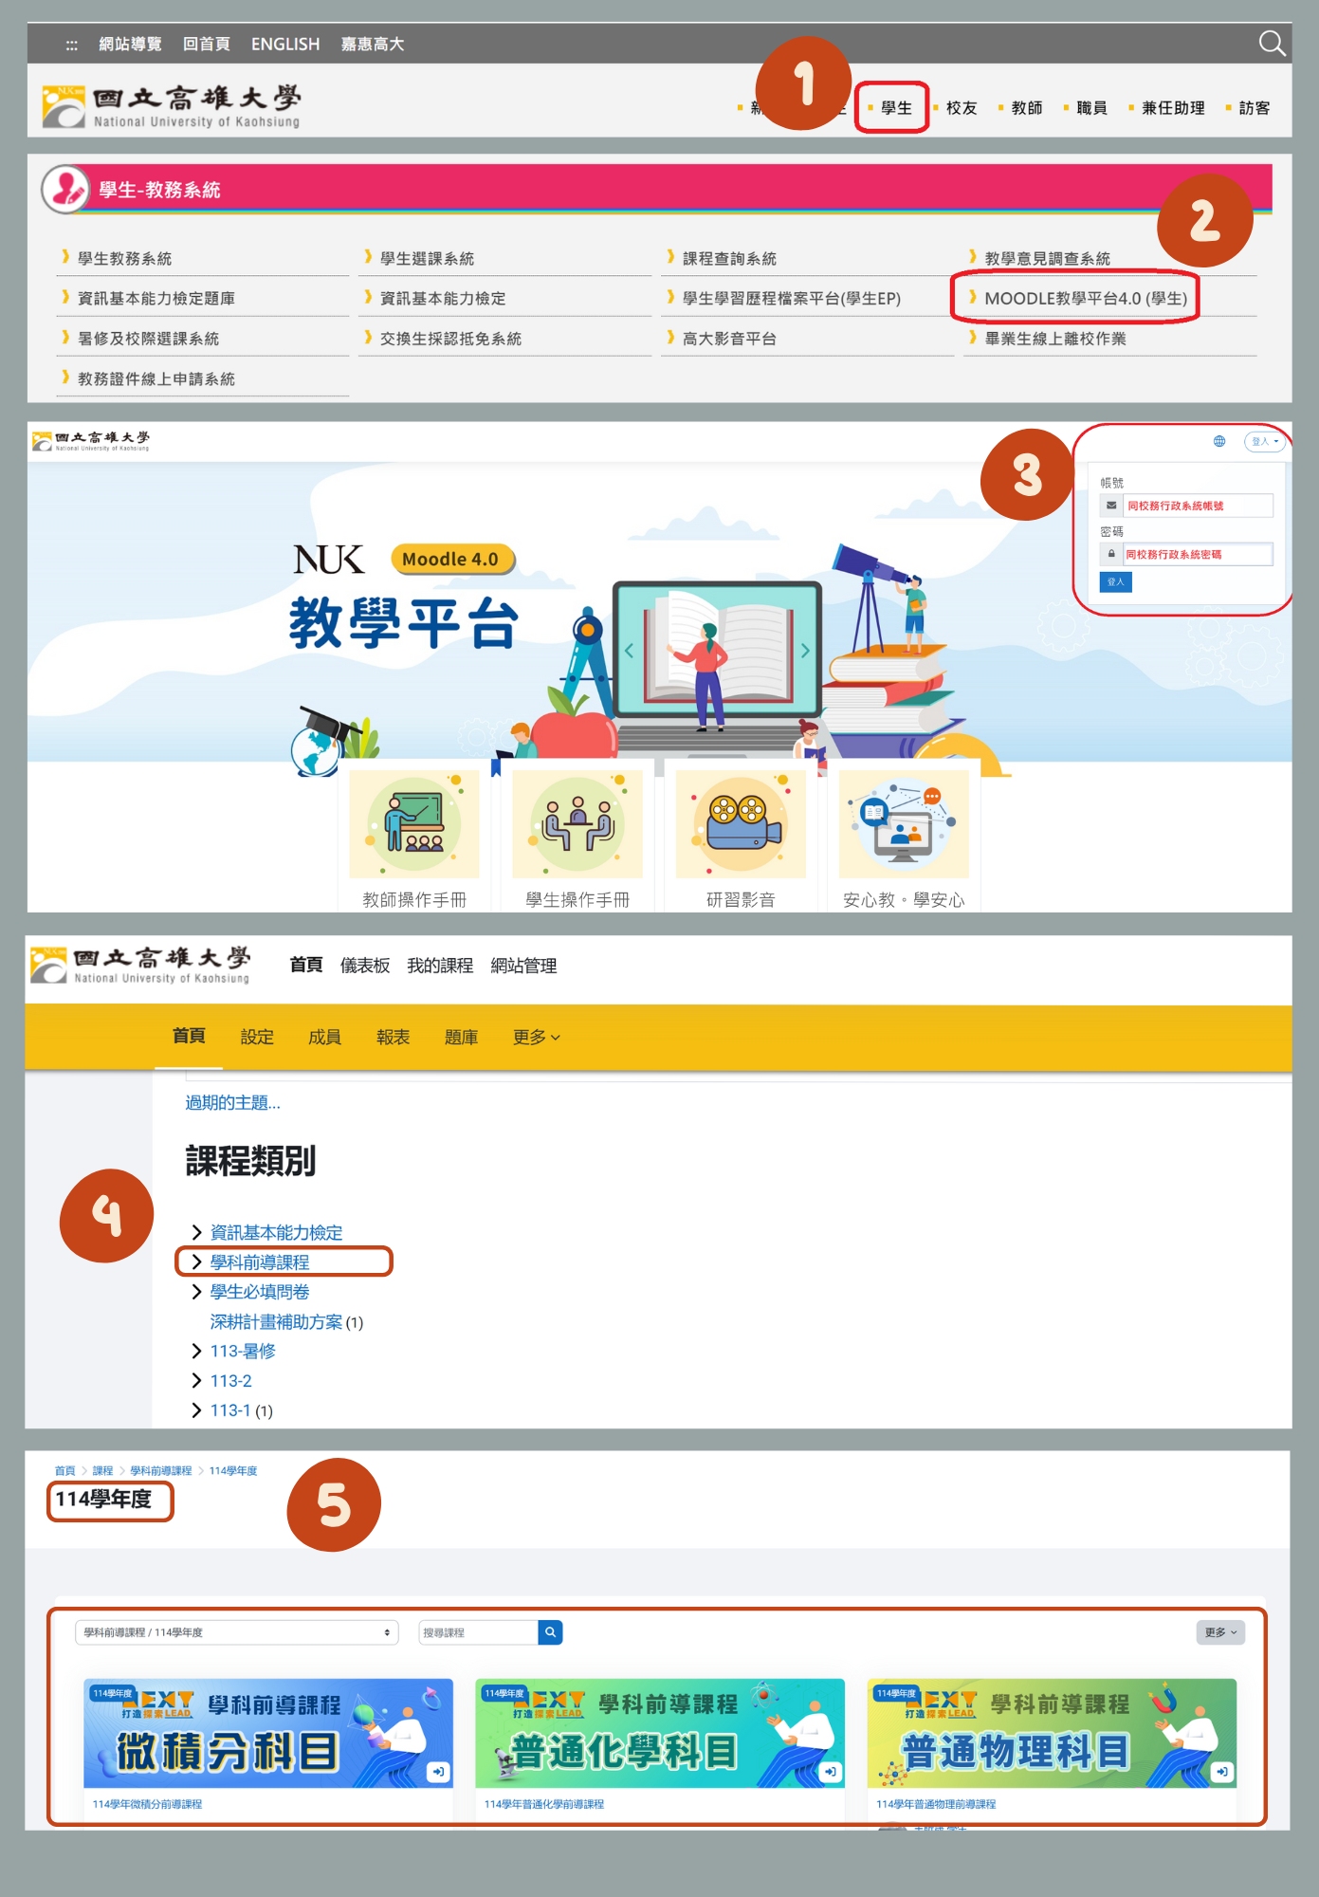Open 資訊基本能力檢定 system link
This screenshot has height=1897, width=1319.
(x=443, y=298)
